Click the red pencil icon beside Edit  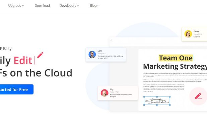pos(40,55)
